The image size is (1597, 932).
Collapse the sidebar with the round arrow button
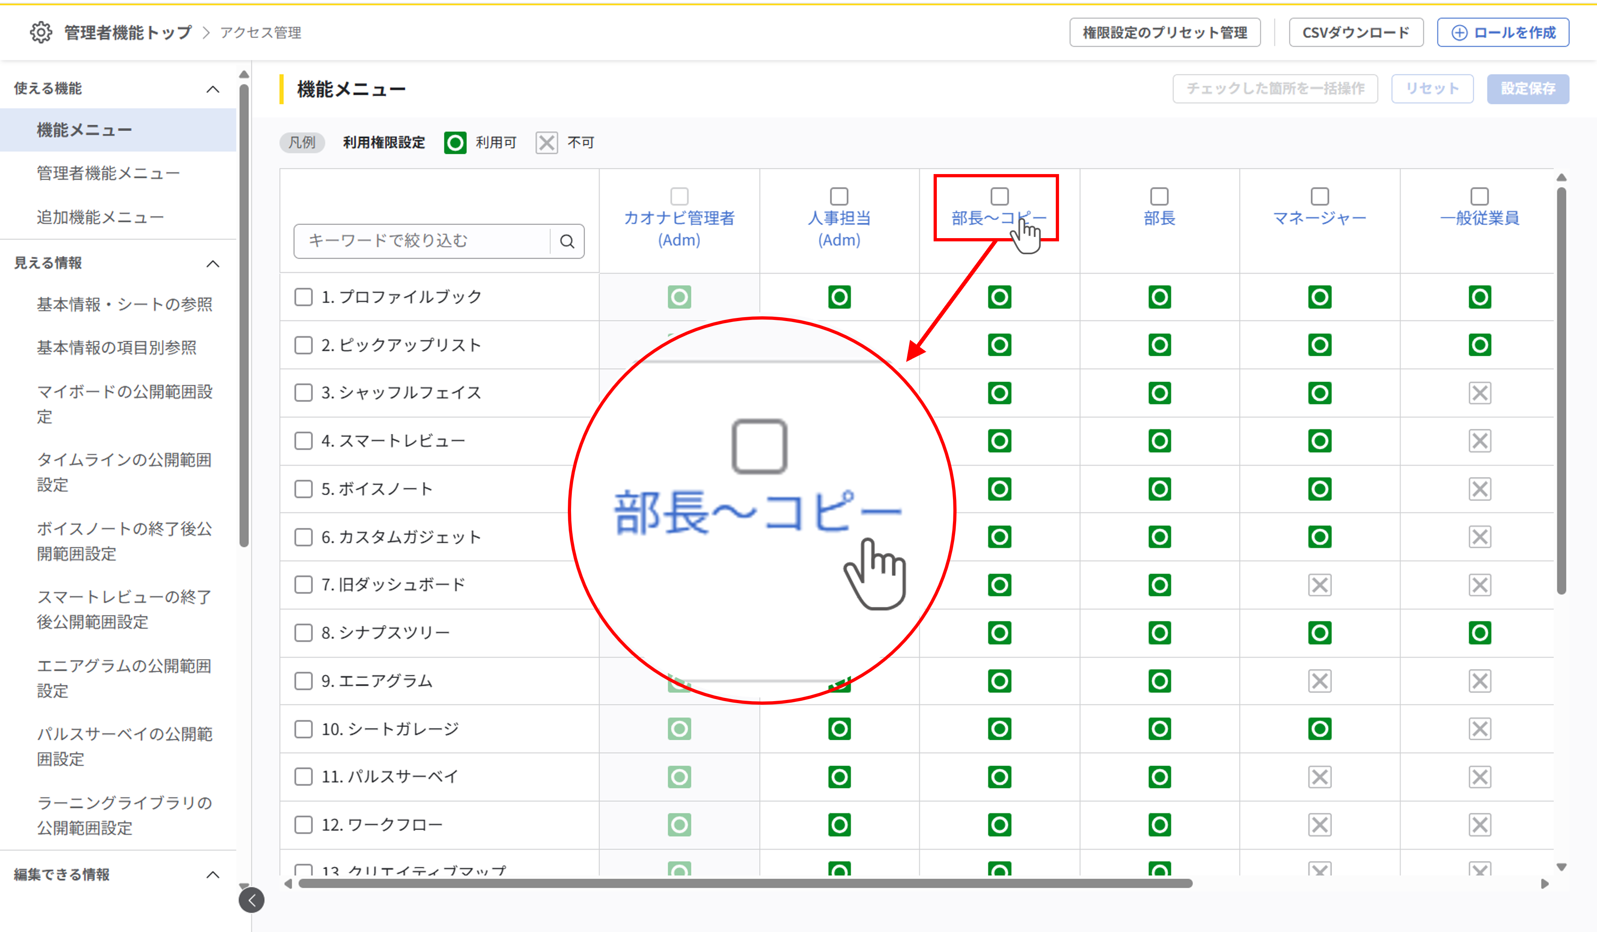[x=252, y=900]
